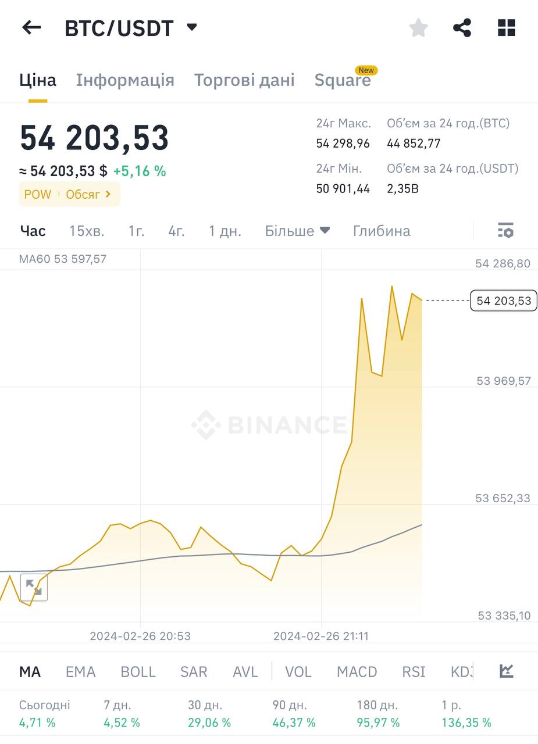Open the BTC/USDT pair dropdown

[192, 27]
